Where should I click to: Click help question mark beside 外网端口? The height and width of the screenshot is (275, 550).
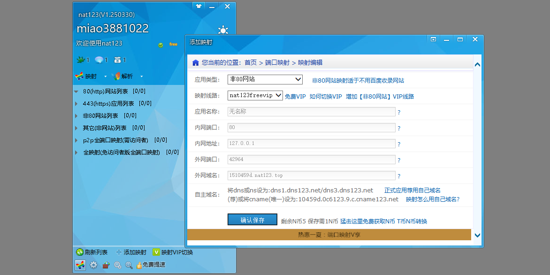point(399,160)
